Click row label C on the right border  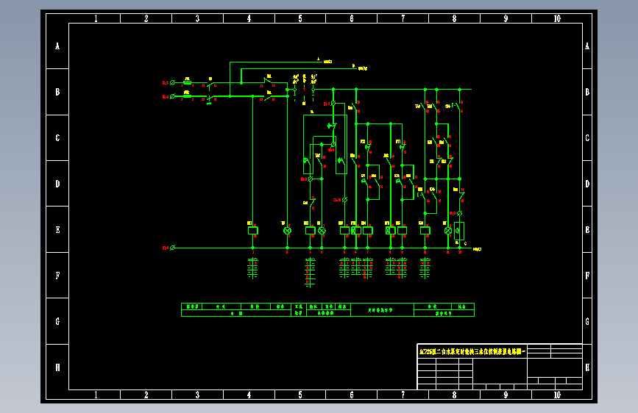tap(587, 138)
